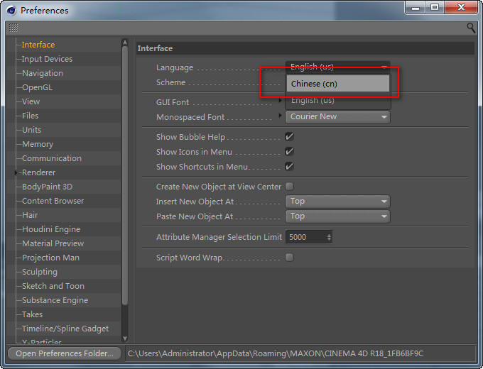Image resolution: width=483 pixels, height=369 pixels.
Task: Click the category list scrollbar thumb
Action: click(x=125, y=175)
